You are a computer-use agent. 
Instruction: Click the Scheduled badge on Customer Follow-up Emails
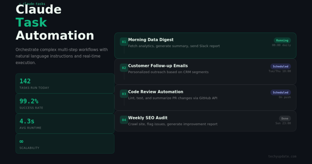[281, 66]
